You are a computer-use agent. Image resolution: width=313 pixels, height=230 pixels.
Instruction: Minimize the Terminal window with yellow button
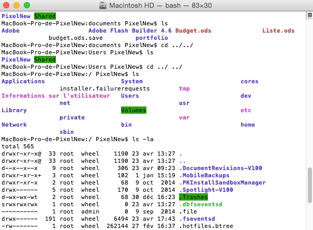pyautogui.click(x=17, y=5)
